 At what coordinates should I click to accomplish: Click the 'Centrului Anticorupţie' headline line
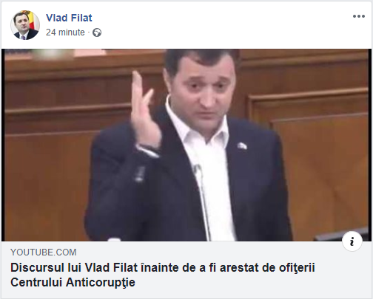click(73, 282)
